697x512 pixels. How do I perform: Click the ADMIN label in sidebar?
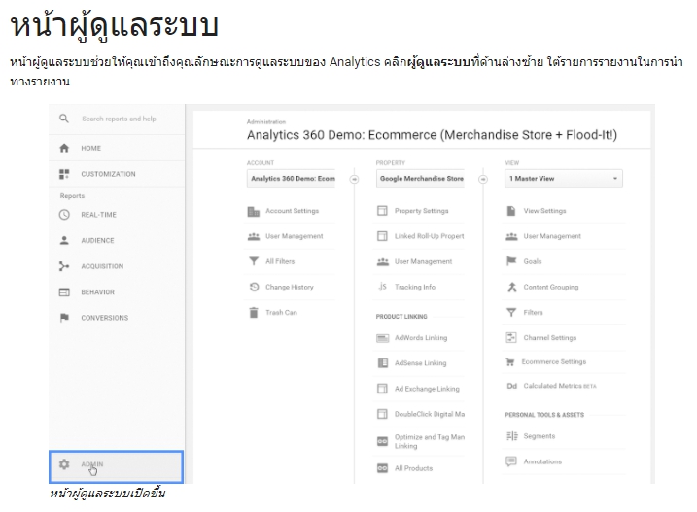coord(92,464)
